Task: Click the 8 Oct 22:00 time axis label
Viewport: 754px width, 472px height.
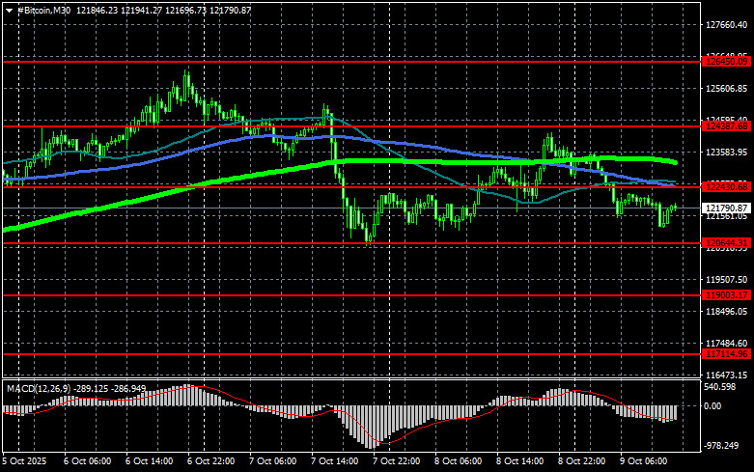Action: coord(582,461)
